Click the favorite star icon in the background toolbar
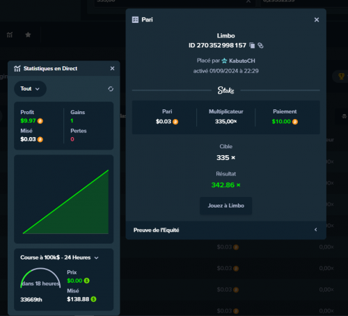348x316 pixels. pos(28,35)
